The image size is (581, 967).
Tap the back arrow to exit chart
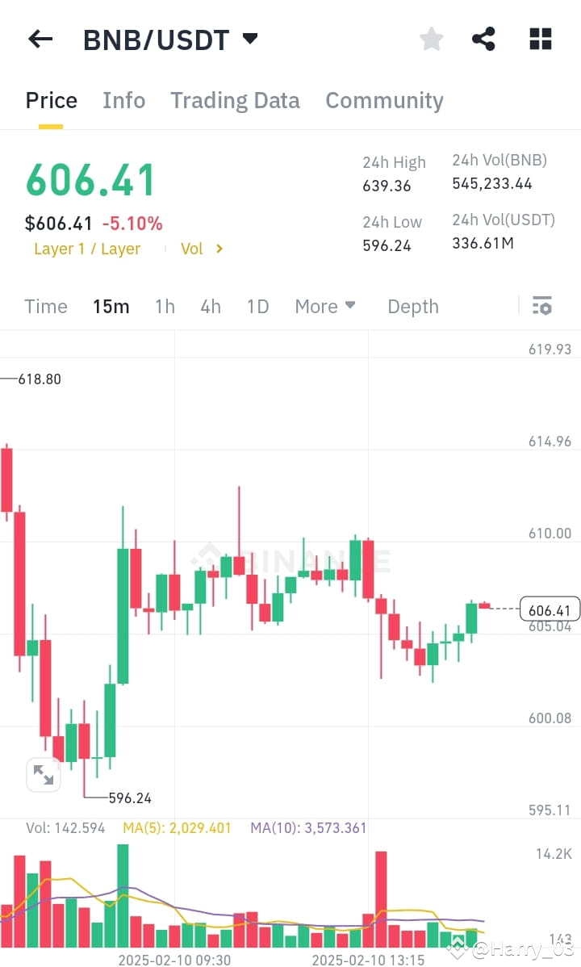(x=40, y=38)
